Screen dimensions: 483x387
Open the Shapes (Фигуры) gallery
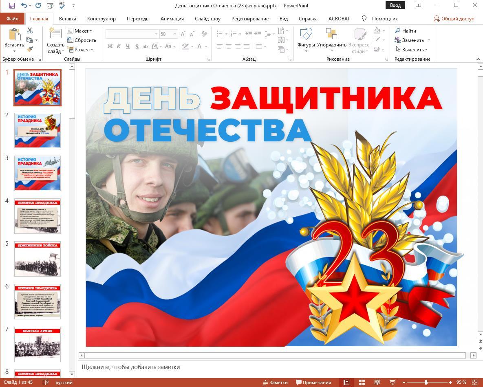[306, 37]
